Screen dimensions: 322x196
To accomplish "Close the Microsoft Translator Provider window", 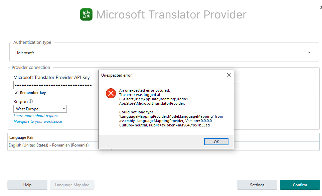I will click(x=321, y=7).
